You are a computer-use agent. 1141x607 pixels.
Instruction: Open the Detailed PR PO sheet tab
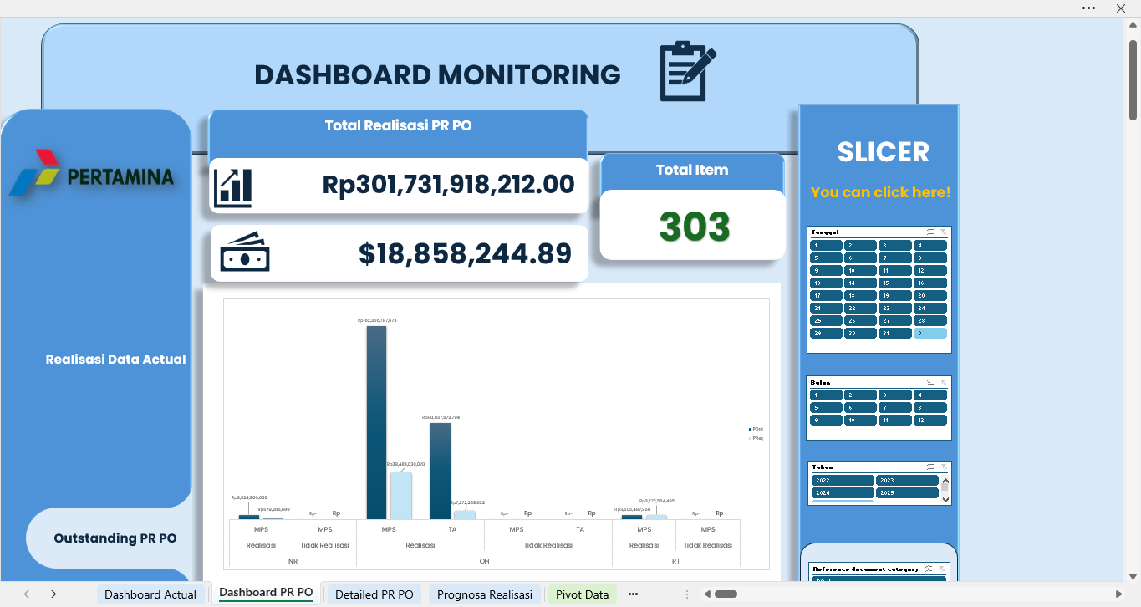coord(374,594)
